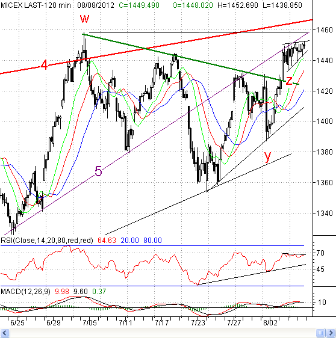Select the O=1448.020 open value
Screen dimensions: 336x338
(193, 5)
